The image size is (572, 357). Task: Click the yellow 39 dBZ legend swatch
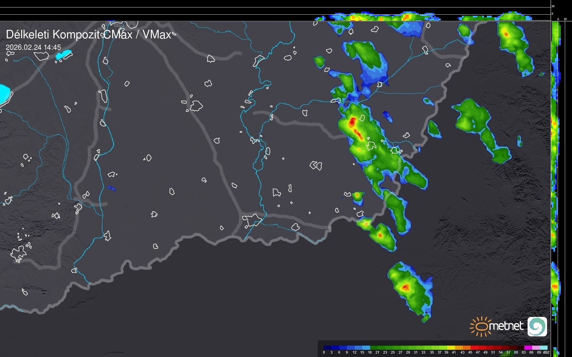click(451, 348)
